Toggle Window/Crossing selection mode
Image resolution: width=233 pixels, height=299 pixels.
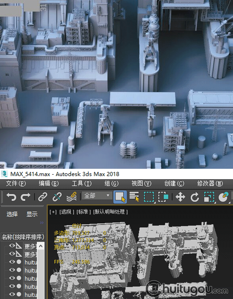[x=163, y=197]
